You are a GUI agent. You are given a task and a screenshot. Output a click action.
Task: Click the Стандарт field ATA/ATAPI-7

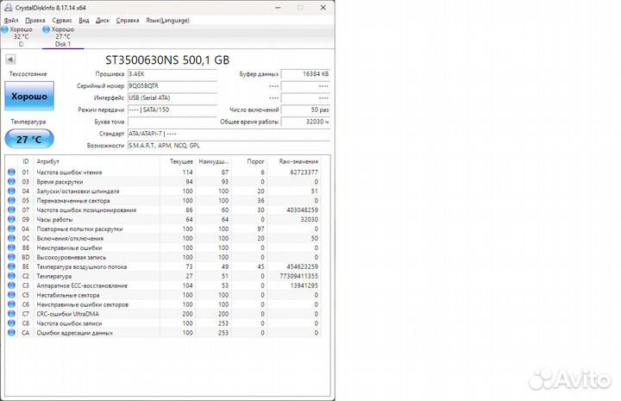[229, 134]
